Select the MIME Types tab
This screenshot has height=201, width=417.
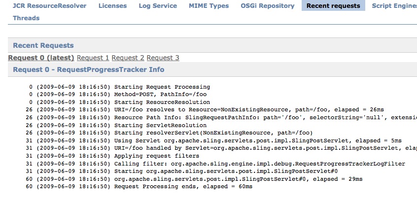(208, 6)
